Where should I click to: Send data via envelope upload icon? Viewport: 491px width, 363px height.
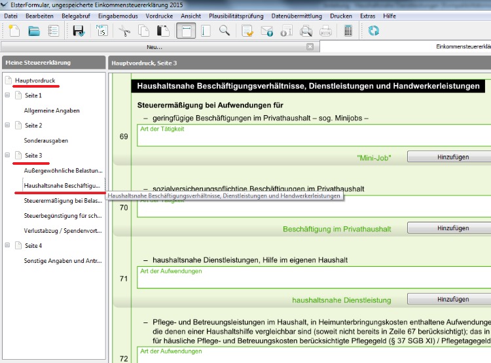(x=267, y=31)
